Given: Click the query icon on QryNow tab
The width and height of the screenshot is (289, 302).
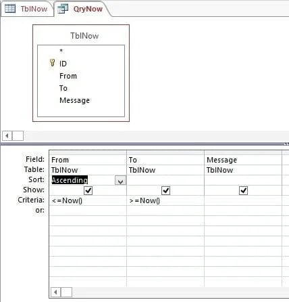Looking at the screenshot, I should pos(63,9).
